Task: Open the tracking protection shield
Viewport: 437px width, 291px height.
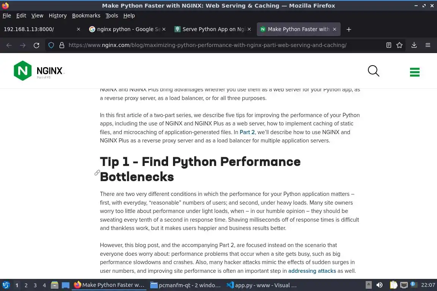Action: [x=51, y=45]
